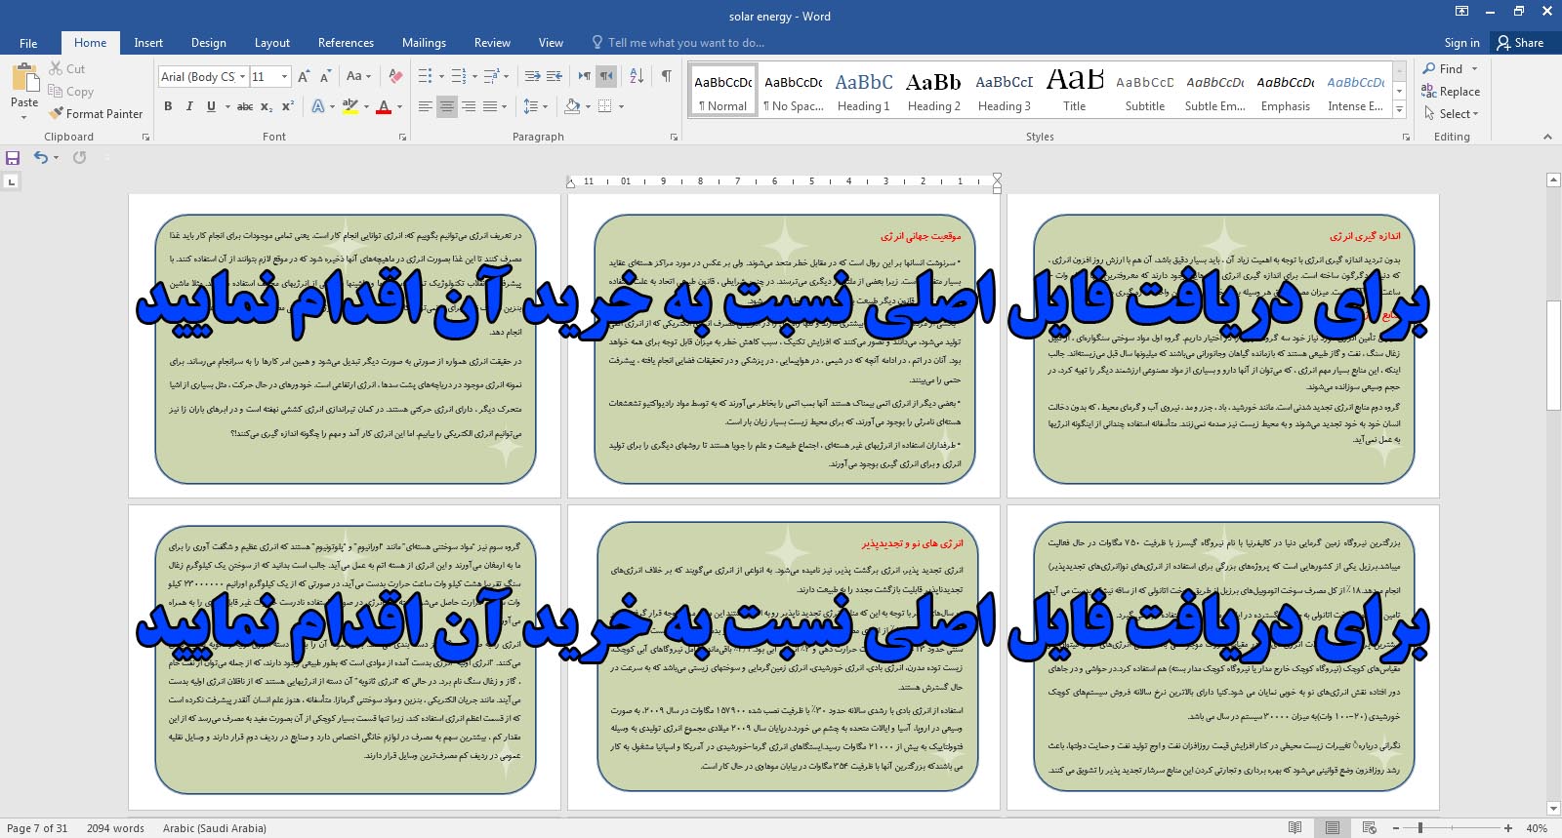Start a bulleted list
This screenshot has height=838, width=1562.
click(x=425, y=76)
